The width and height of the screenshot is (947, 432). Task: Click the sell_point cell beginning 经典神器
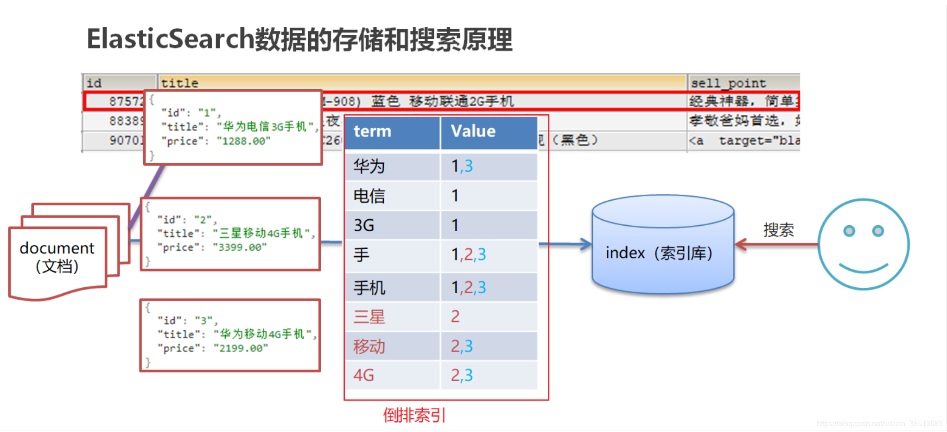[x=744, y=101]
